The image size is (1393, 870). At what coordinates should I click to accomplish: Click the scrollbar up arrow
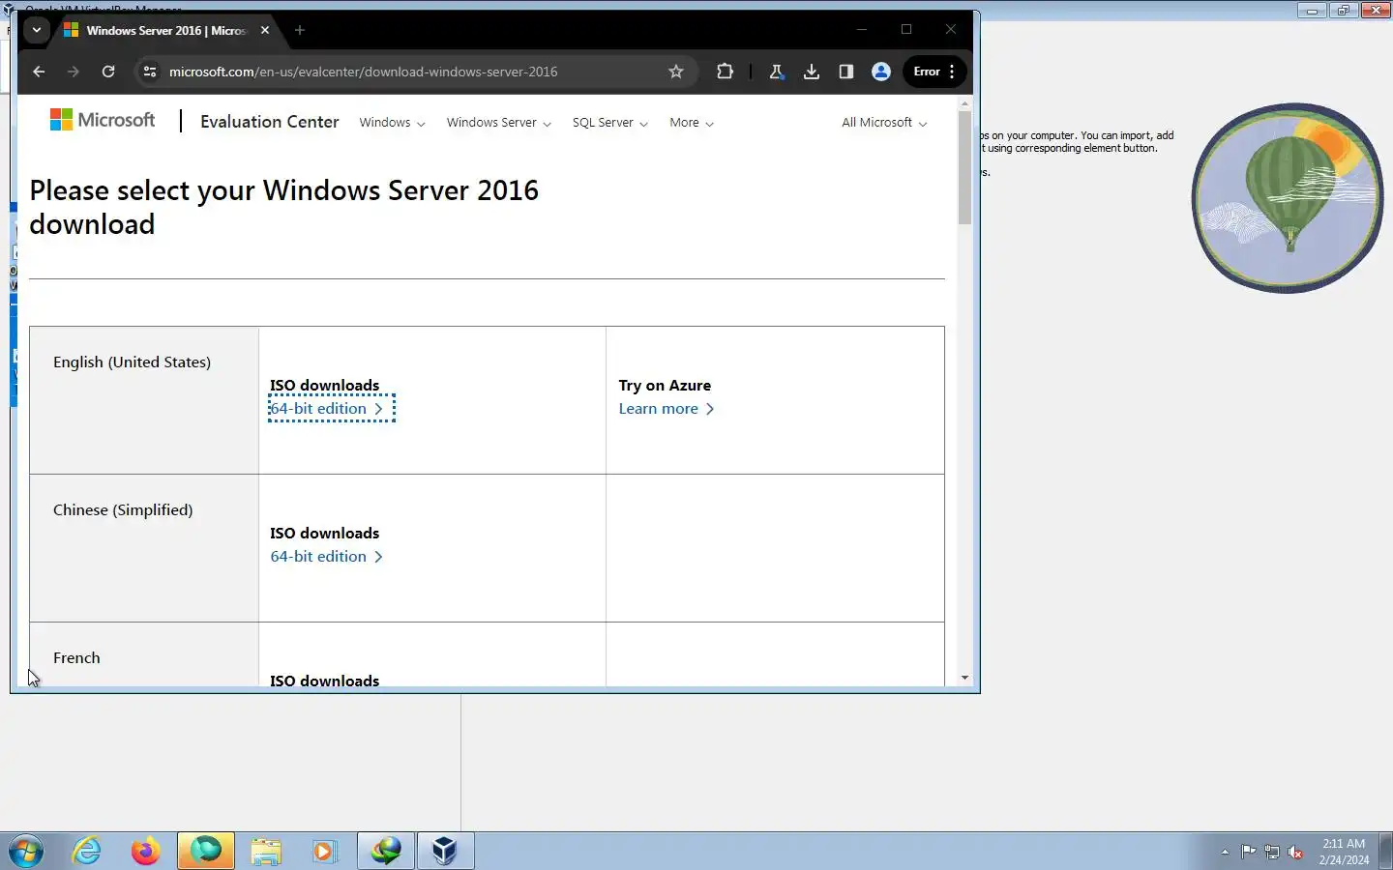[964, 102]
